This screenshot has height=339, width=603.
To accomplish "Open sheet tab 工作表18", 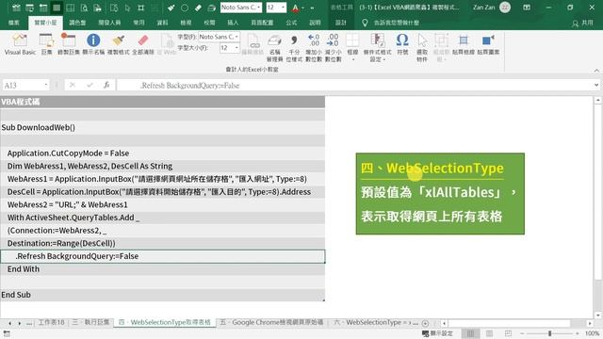I will [x=51, y=322].
